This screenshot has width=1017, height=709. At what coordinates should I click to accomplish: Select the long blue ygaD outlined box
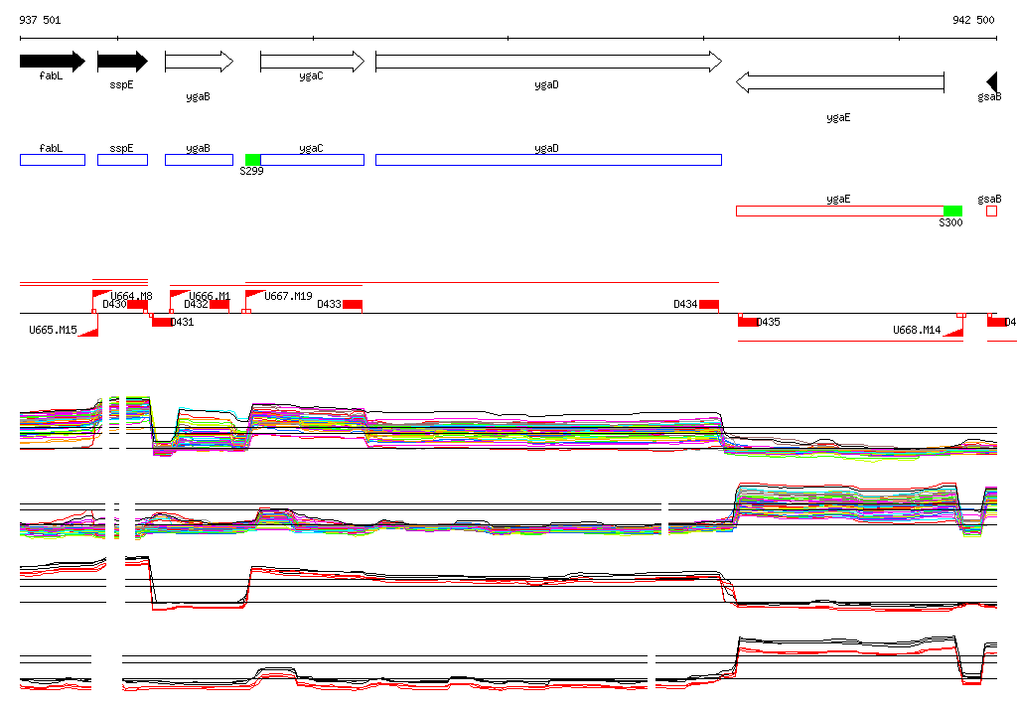coord(548,160)
